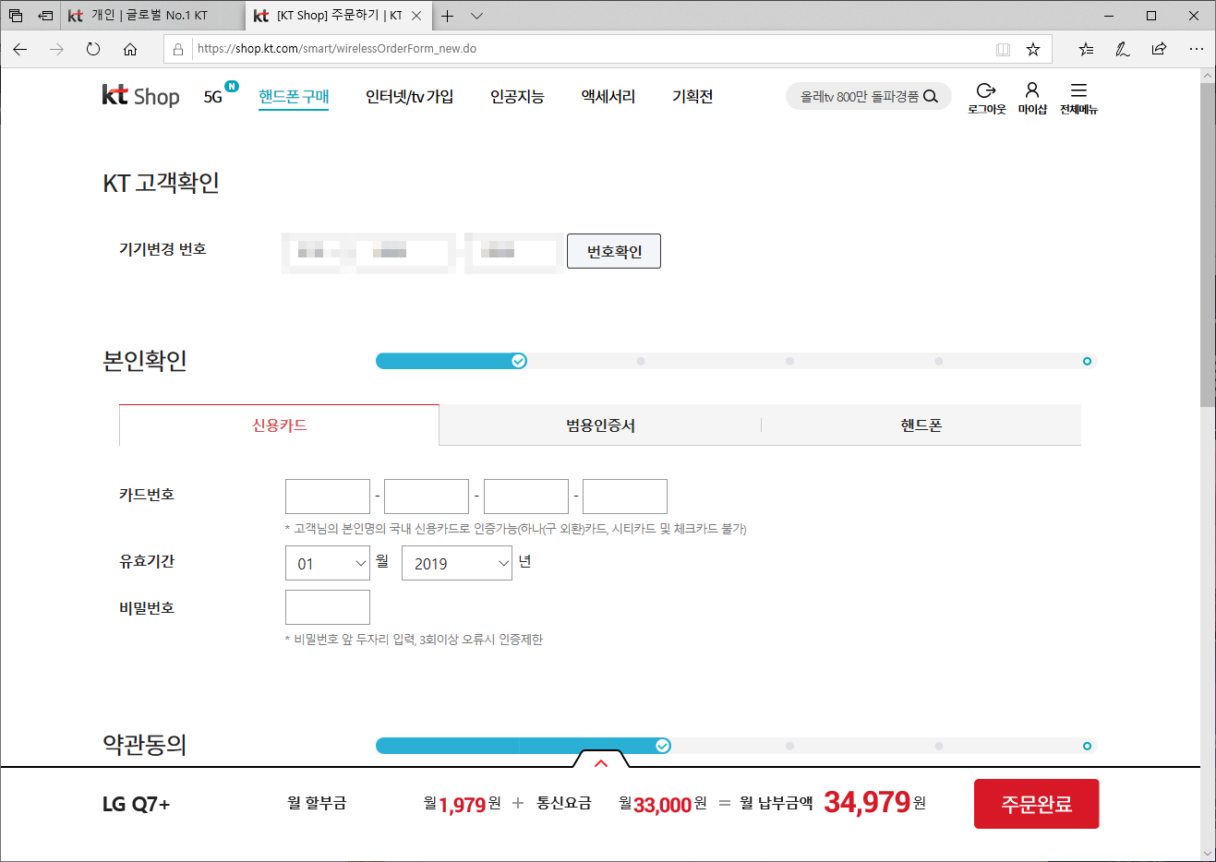Click first 카드번호 input box
Viewport: 1216px width, 862px height.
[328, 497]
